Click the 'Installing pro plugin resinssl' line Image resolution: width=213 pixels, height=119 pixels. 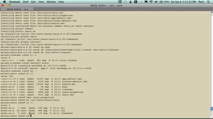[21, 42]
